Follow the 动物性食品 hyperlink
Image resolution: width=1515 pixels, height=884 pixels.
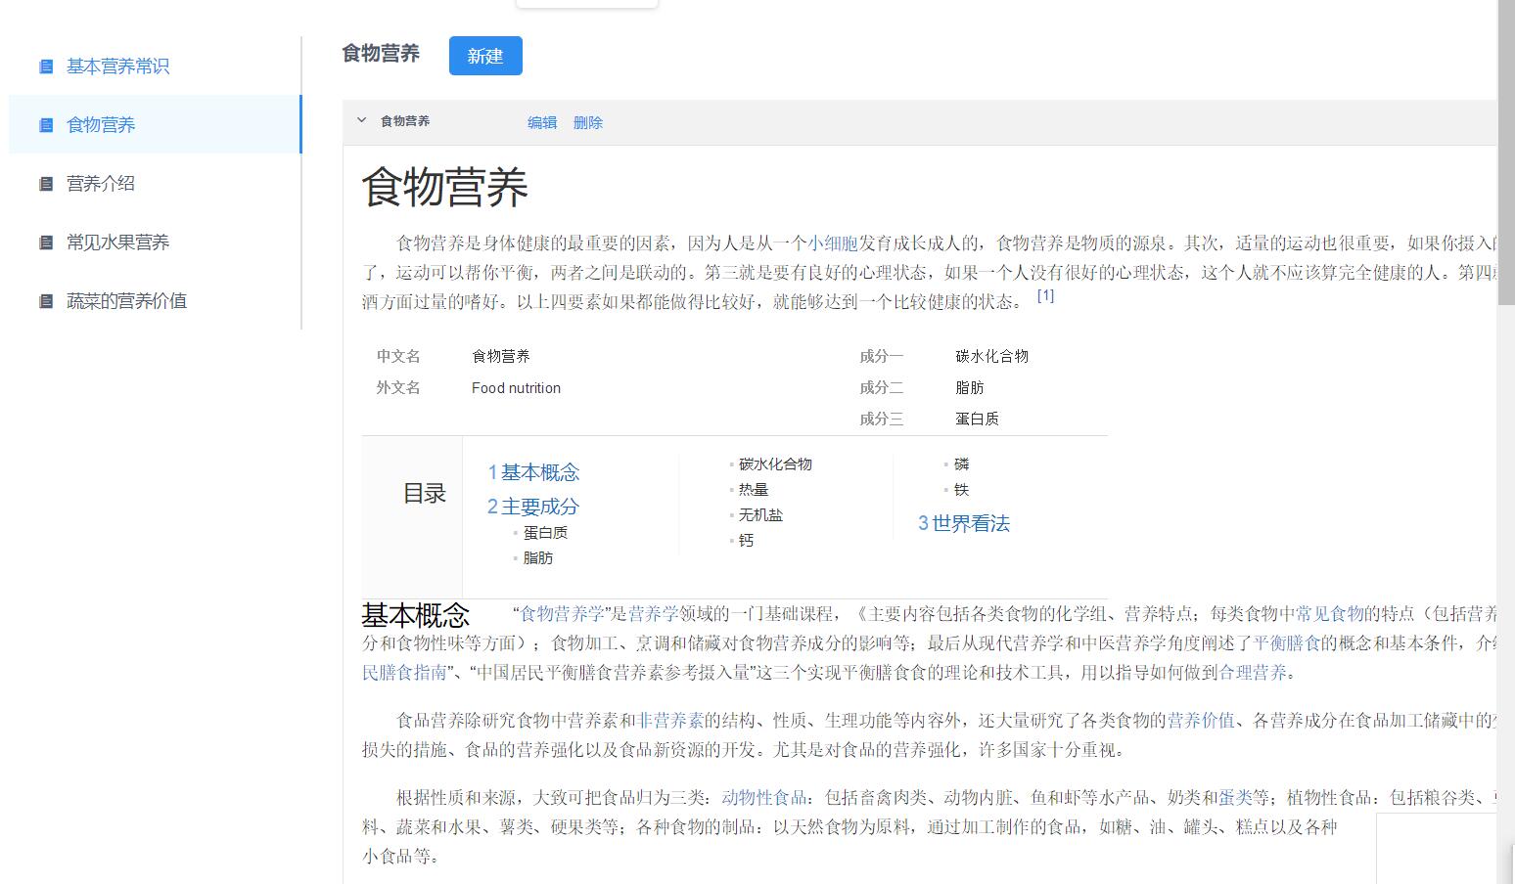click(x=763, y=797)
